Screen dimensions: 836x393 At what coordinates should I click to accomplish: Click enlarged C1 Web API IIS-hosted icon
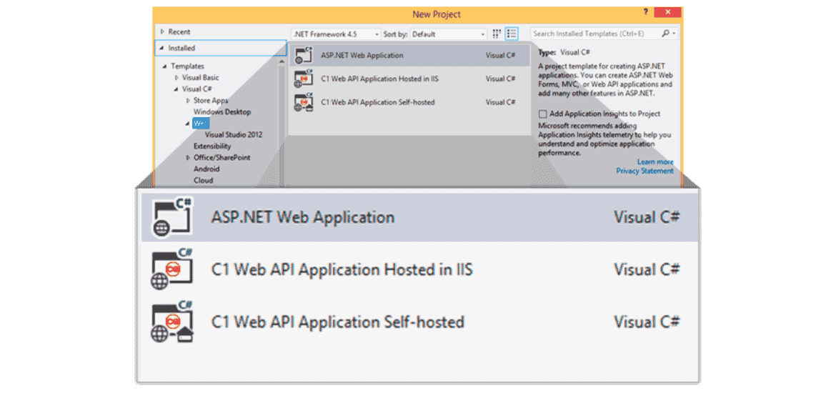point(171,269)
